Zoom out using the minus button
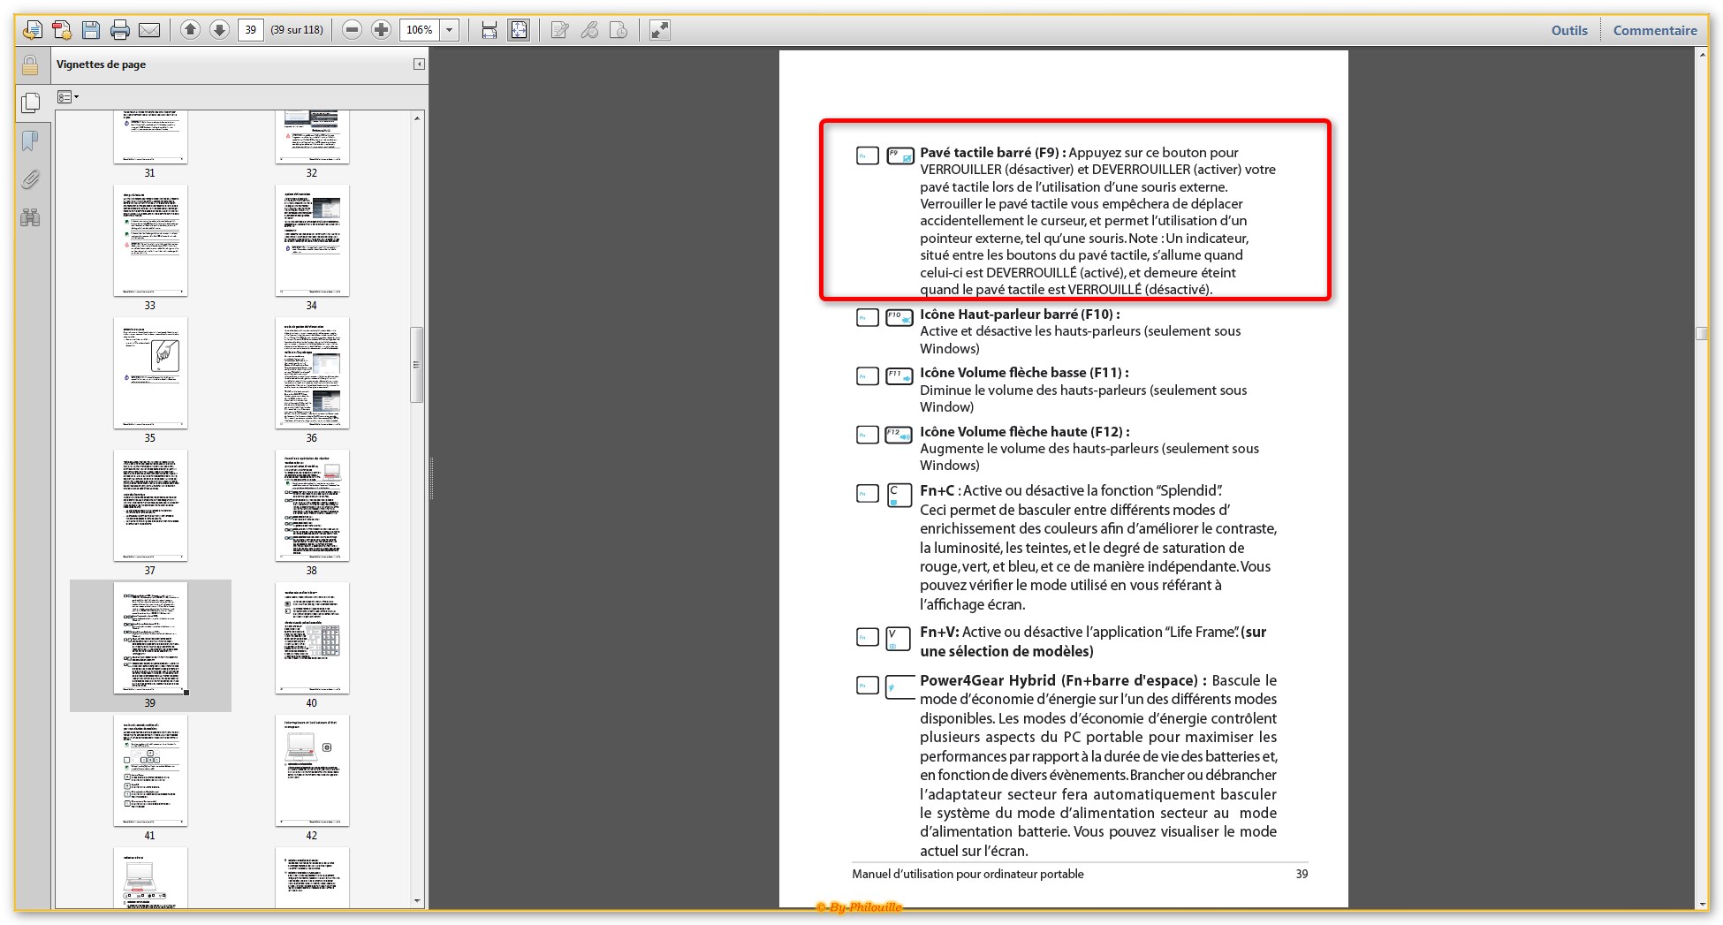The image size is (1723, 925). pos(352,30)
